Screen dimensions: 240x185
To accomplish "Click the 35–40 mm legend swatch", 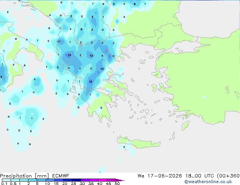I will point(94,180).
